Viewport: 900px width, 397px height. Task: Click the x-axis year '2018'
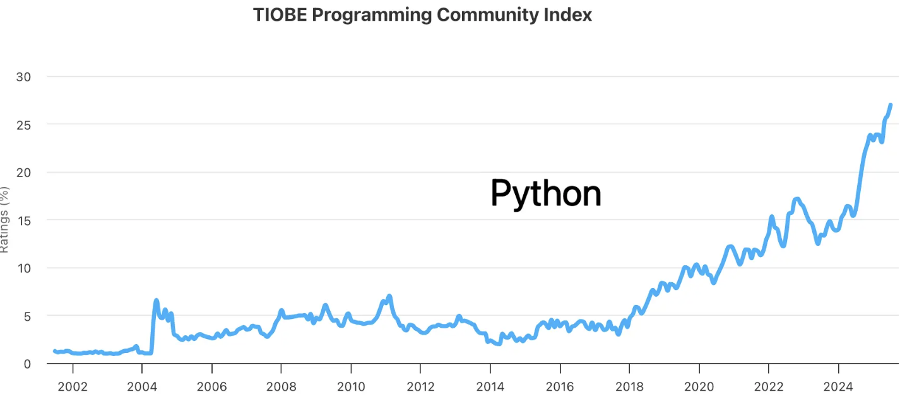point(629,386)
